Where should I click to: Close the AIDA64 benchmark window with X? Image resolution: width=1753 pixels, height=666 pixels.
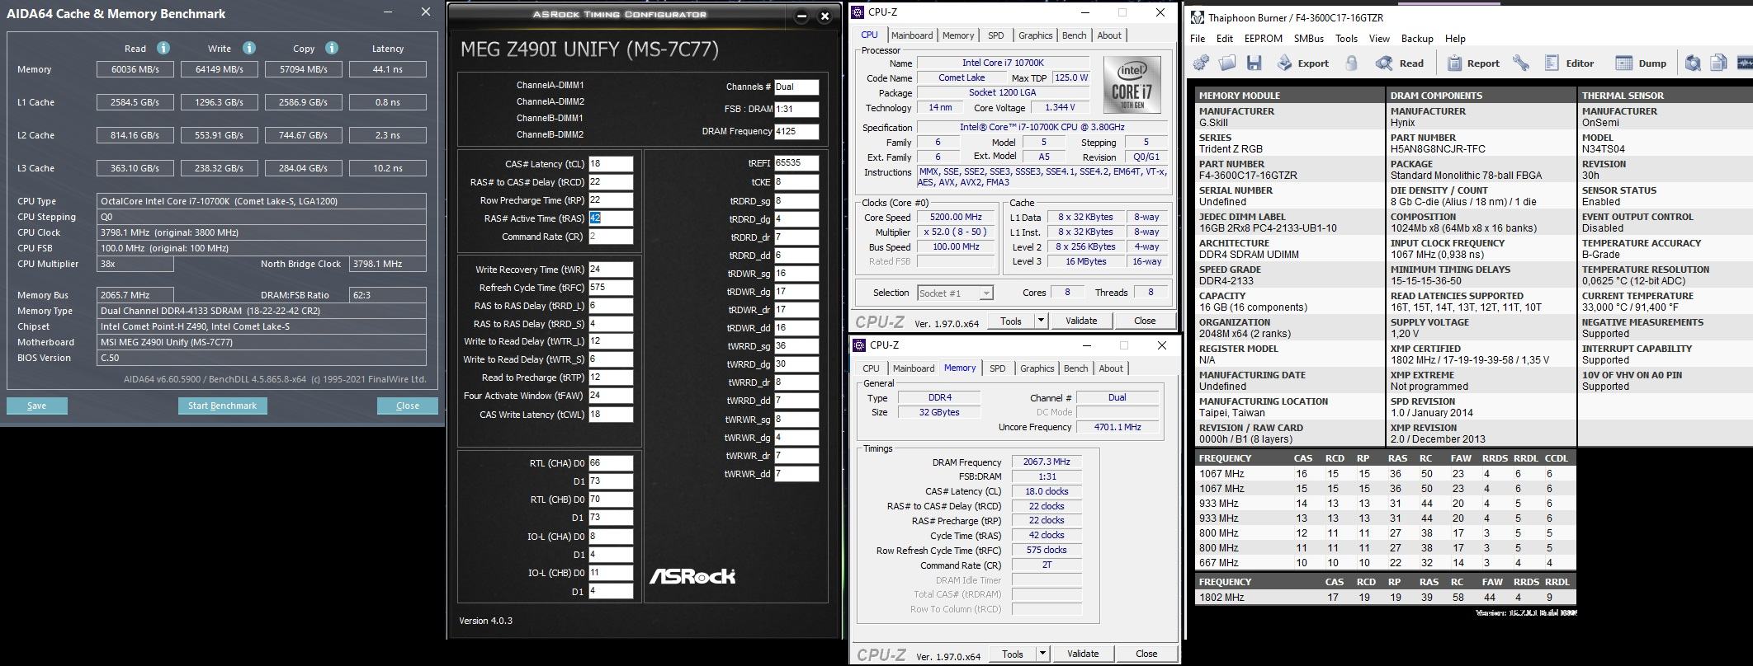click(x=426, y=12)
